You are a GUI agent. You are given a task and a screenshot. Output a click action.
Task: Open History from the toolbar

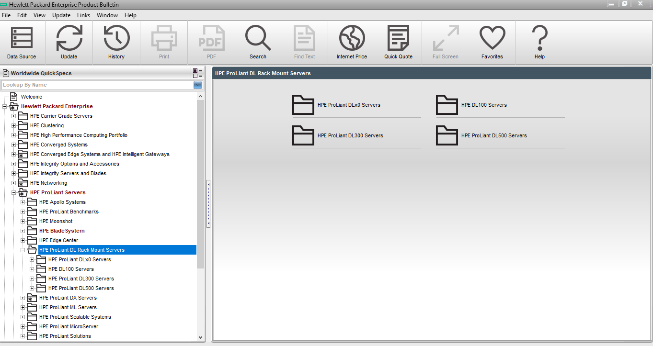click(116, 39)
